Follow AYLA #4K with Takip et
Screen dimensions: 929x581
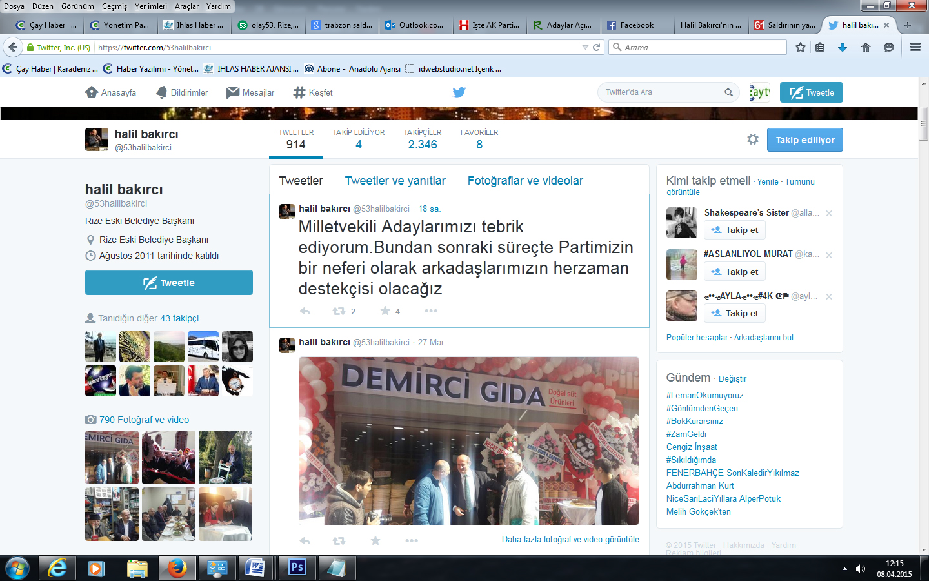click(734, 313)
